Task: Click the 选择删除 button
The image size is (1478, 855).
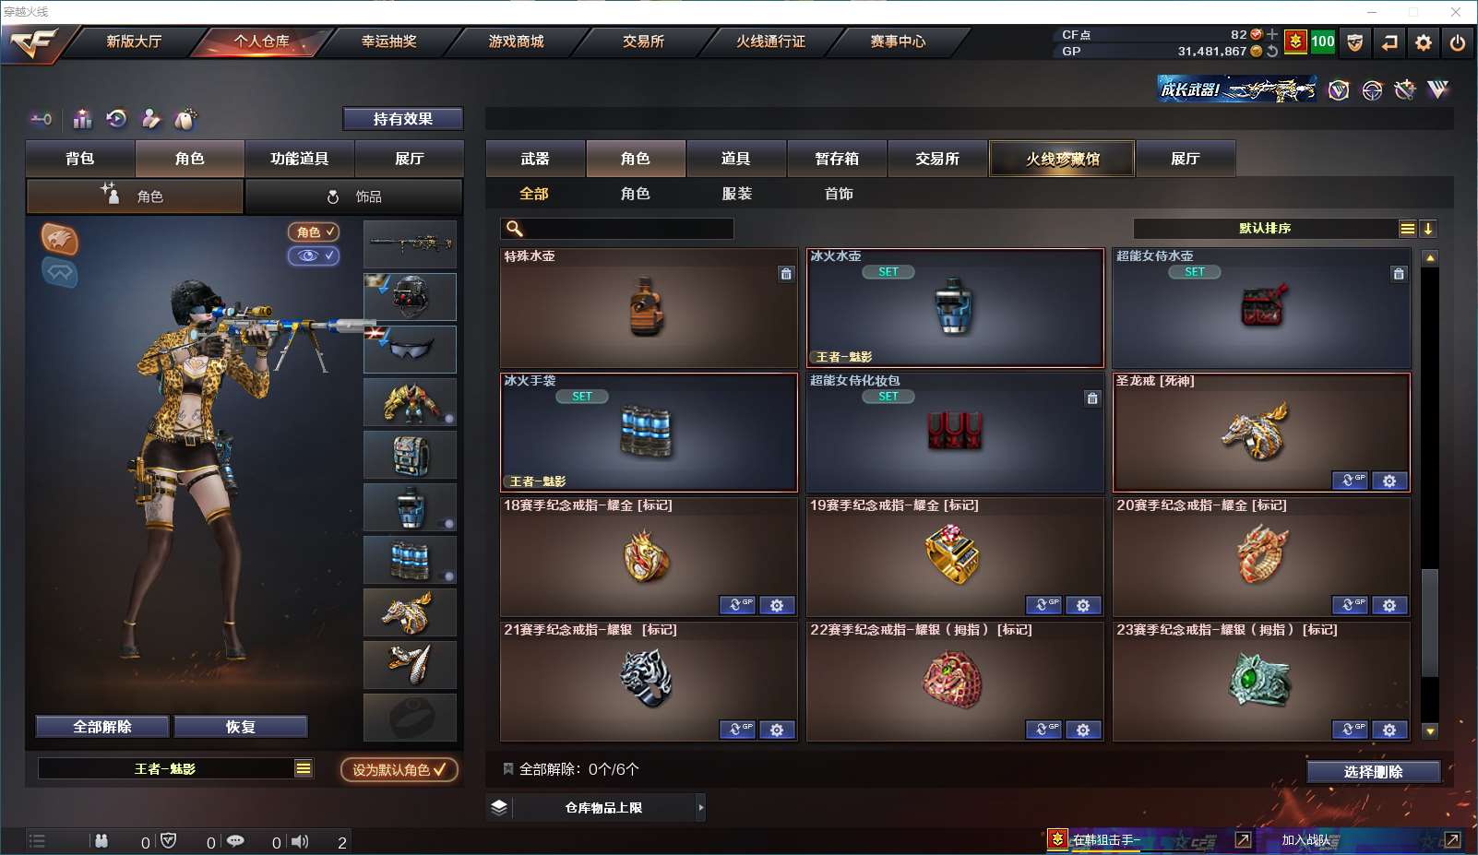Action: [x=1373, y=772]
